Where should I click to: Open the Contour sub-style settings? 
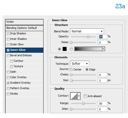24,61
